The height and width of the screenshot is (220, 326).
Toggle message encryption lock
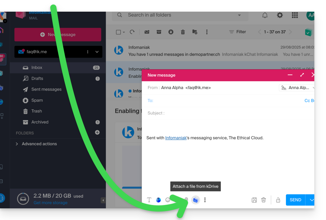point(278,200)
